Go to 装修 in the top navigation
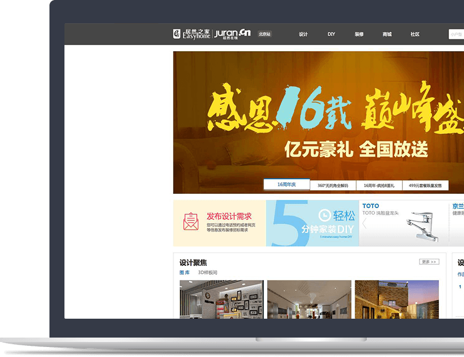The height and width of the screenshot is (357, 464). 359,34
